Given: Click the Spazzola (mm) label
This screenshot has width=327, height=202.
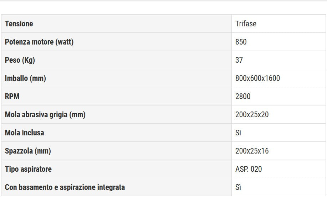Looking at the screenshot, I should tap(28, 151).
